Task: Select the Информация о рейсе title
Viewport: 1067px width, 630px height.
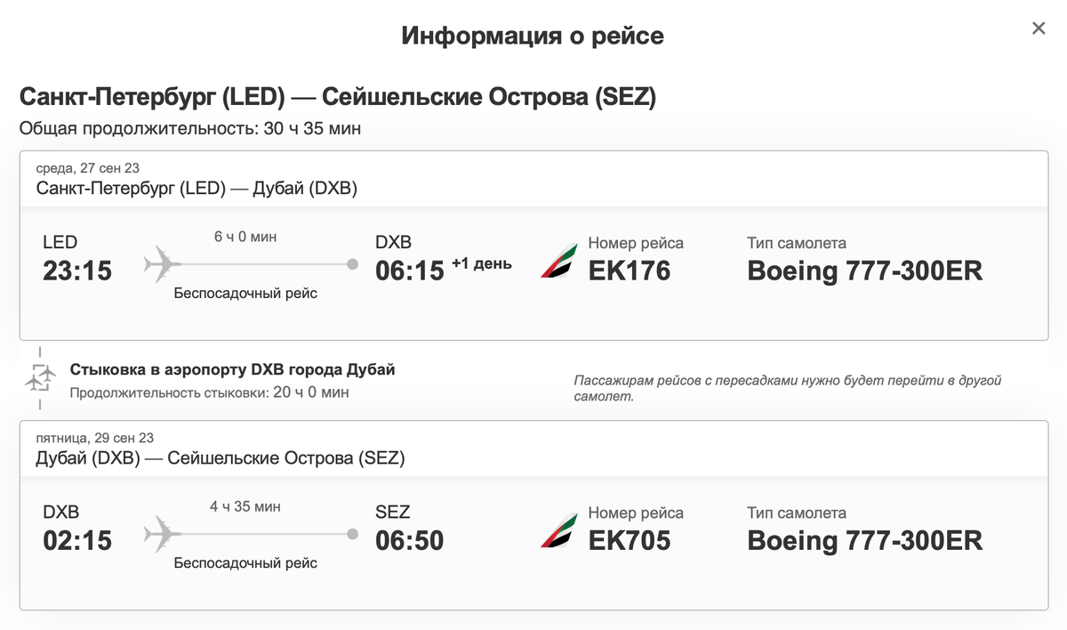Action: coord(533,36)
